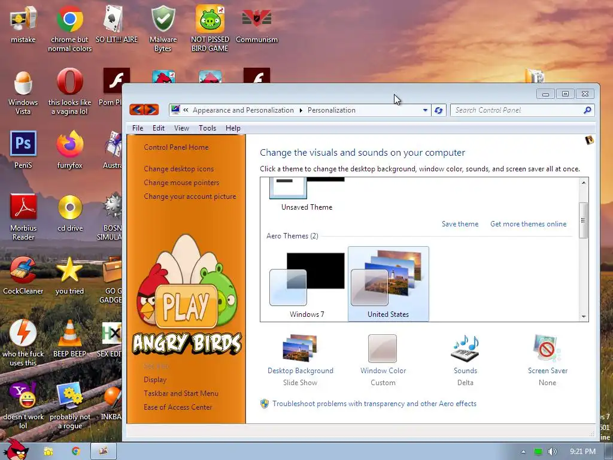Image resolution: width=613 pixels, height=460 pixels.
Task: Open 'Ease of Access Center' link
Action: (x=177, y=407)
